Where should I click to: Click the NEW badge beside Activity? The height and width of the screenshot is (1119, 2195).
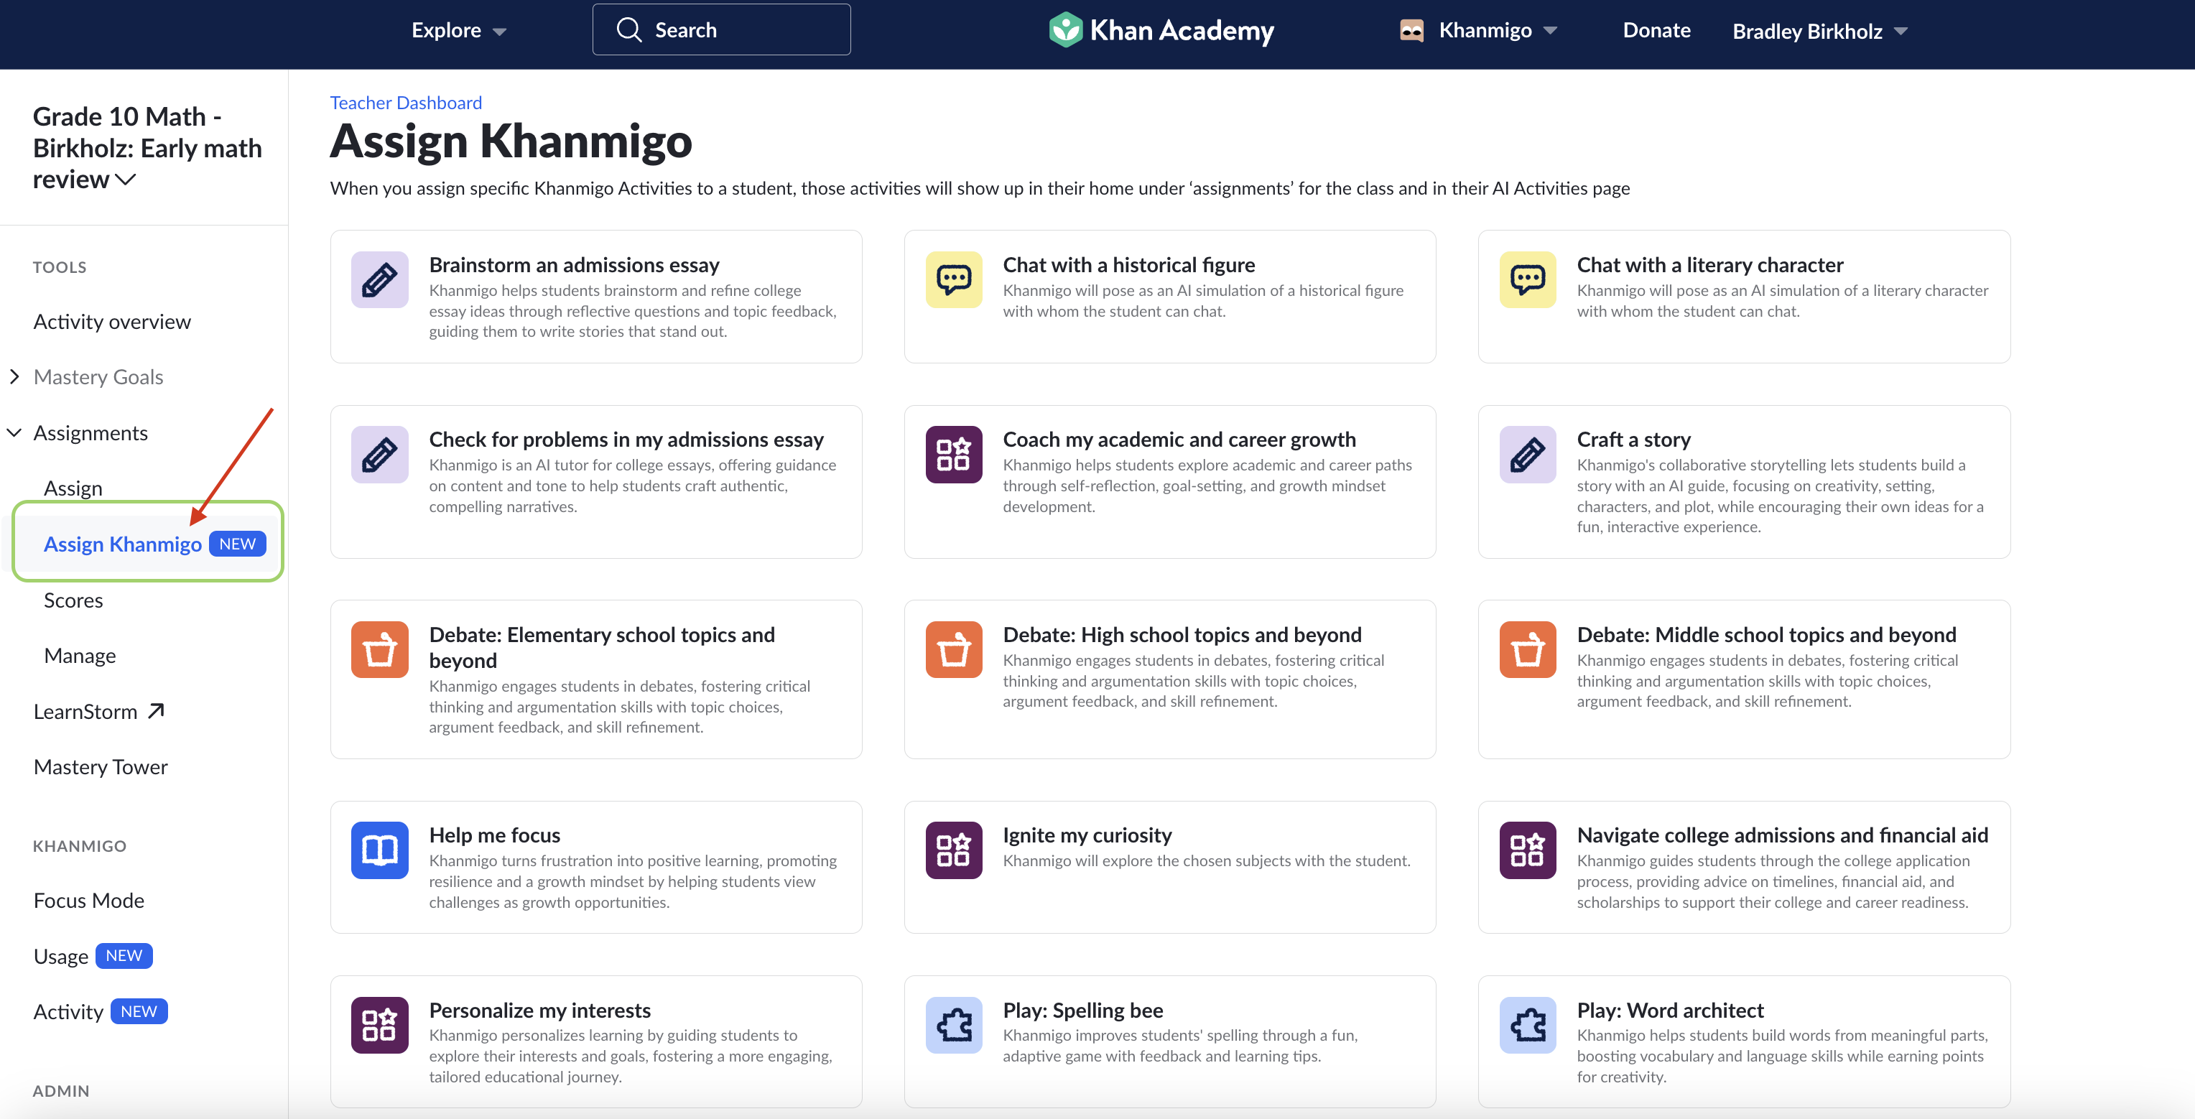pos(139,1011)
